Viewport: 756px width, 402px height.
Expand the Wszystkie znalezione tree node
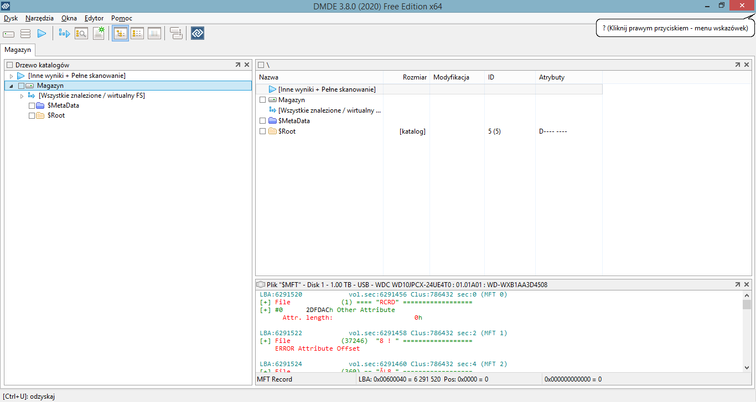pos(22,96)
